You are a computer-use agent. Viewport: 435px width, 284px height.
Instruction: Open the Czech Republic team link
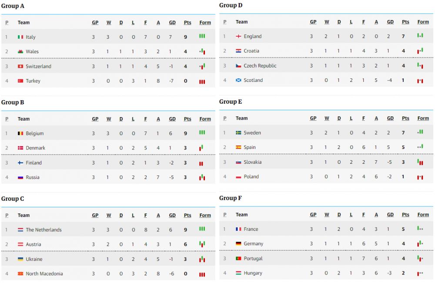pyautogui.click(x=260, y=66)
